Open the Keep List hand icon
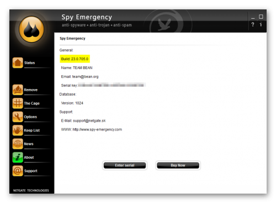 18,130
